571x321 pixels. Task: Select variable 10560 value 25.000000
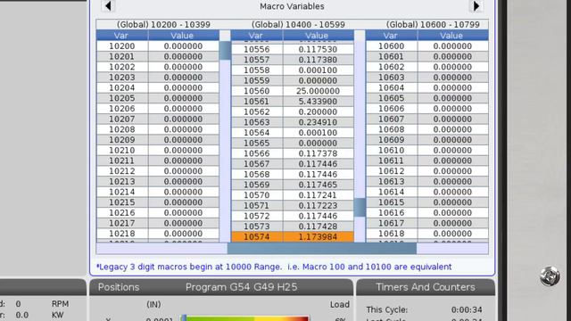[318, 91]
